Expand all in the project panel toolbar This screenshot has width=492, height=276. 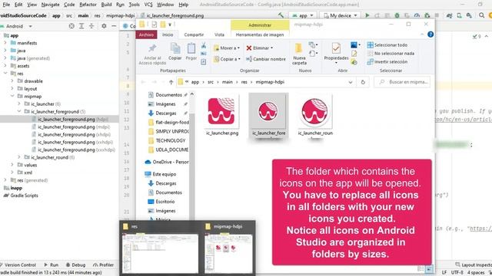point(81,26)
